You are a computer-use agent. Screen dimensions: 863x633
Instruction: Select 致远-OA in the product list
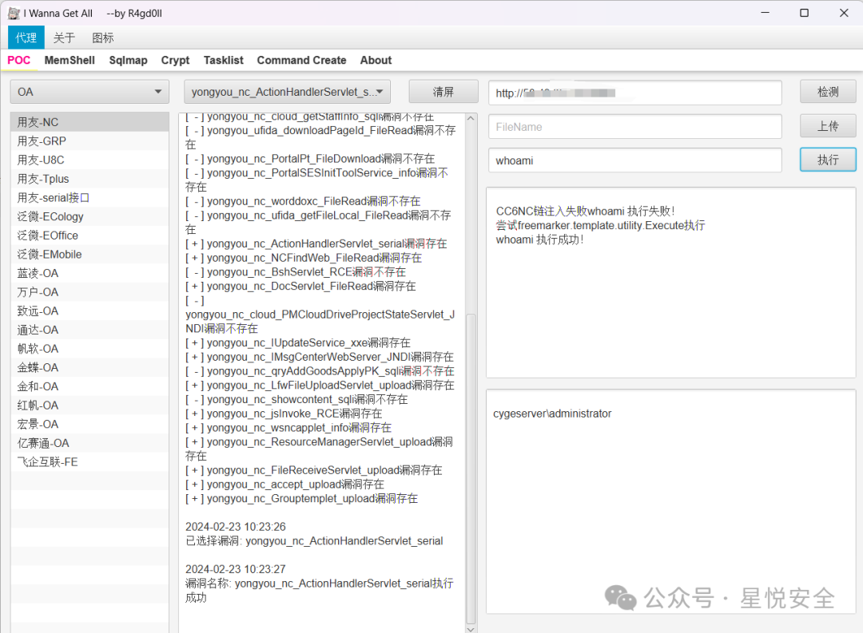(x=89, y=311)
